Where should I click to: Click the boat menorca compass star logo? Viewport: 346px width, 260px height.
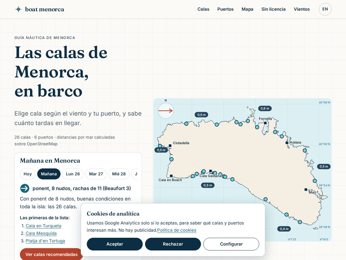pyautogui.click(x=18, y=9)
